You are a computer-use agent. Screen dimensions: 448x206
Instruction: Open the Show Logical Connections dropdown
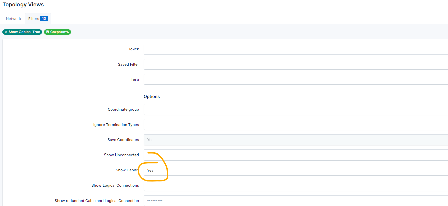(x=296, y=185)
